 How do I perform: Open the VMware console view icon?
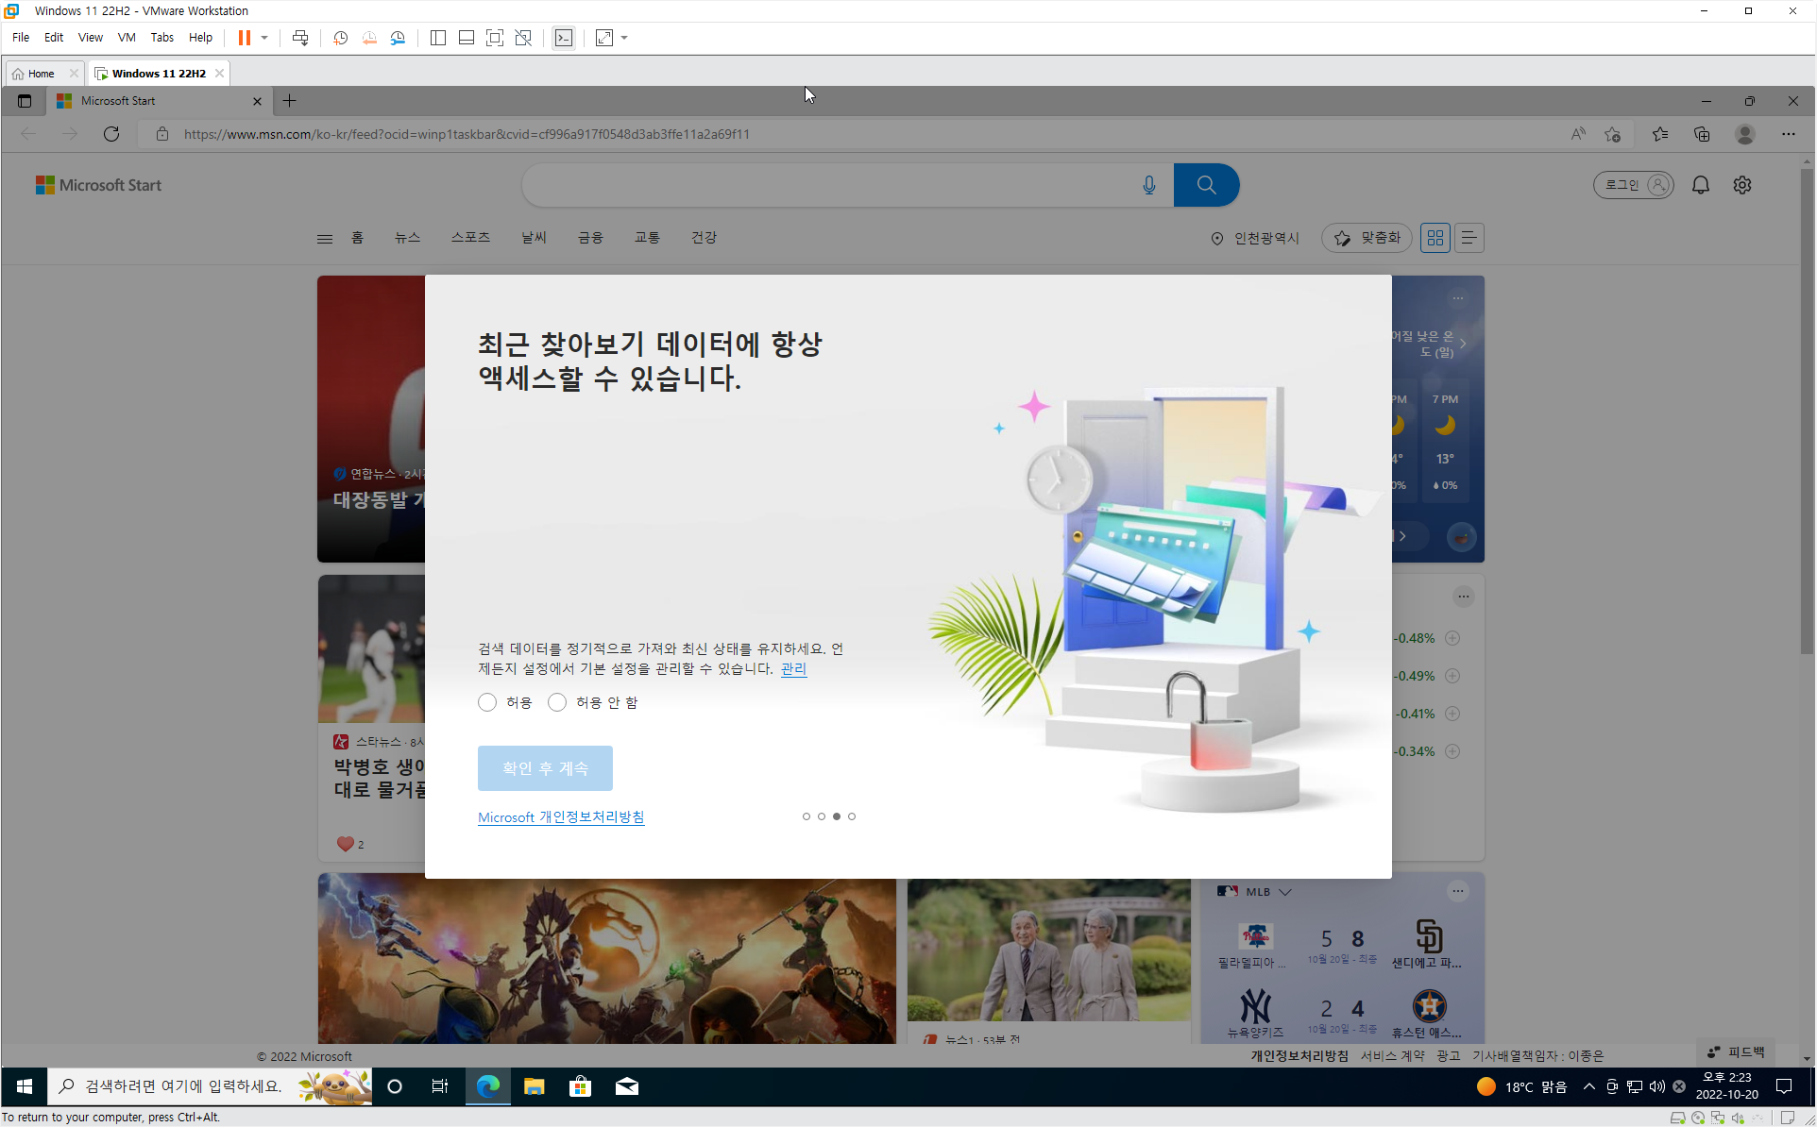coord(564,38)
